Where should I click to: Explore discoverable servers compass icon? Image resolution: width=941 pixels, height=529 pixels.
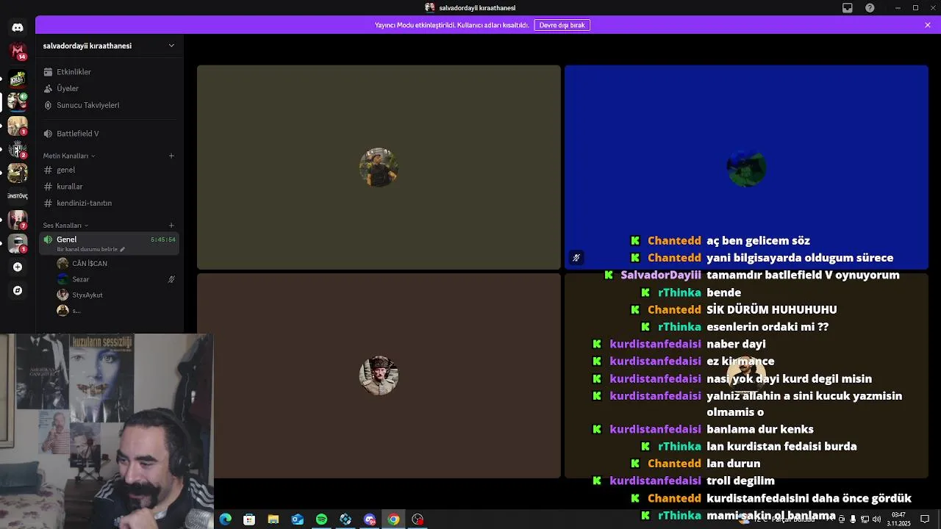coord(18,291)
